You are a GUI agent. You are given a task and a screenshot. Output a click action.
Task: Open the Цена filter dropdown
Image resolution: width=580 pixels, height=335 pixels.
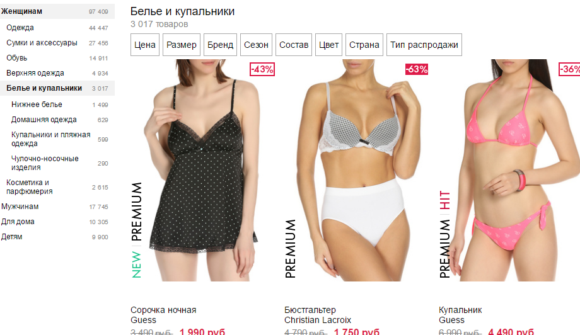click(144, 45)
